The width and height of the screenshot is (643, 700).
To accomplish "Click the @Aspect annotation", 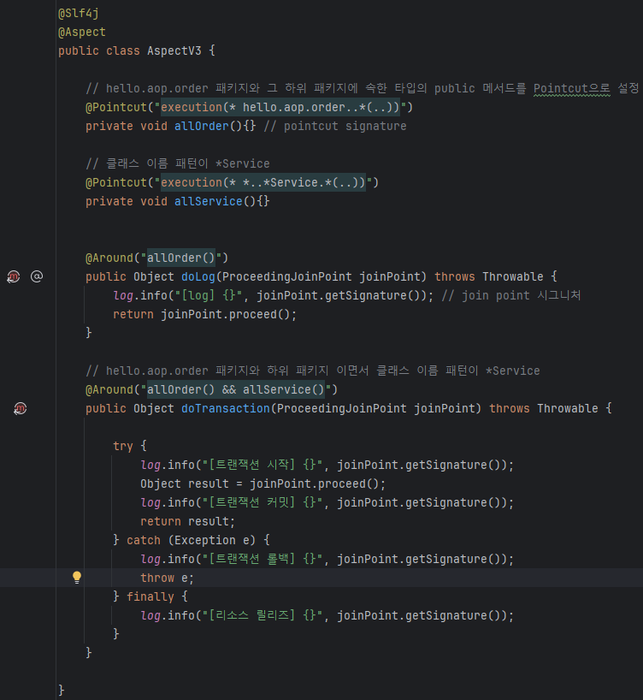I will pyautogui.click(x=82, y=33).
